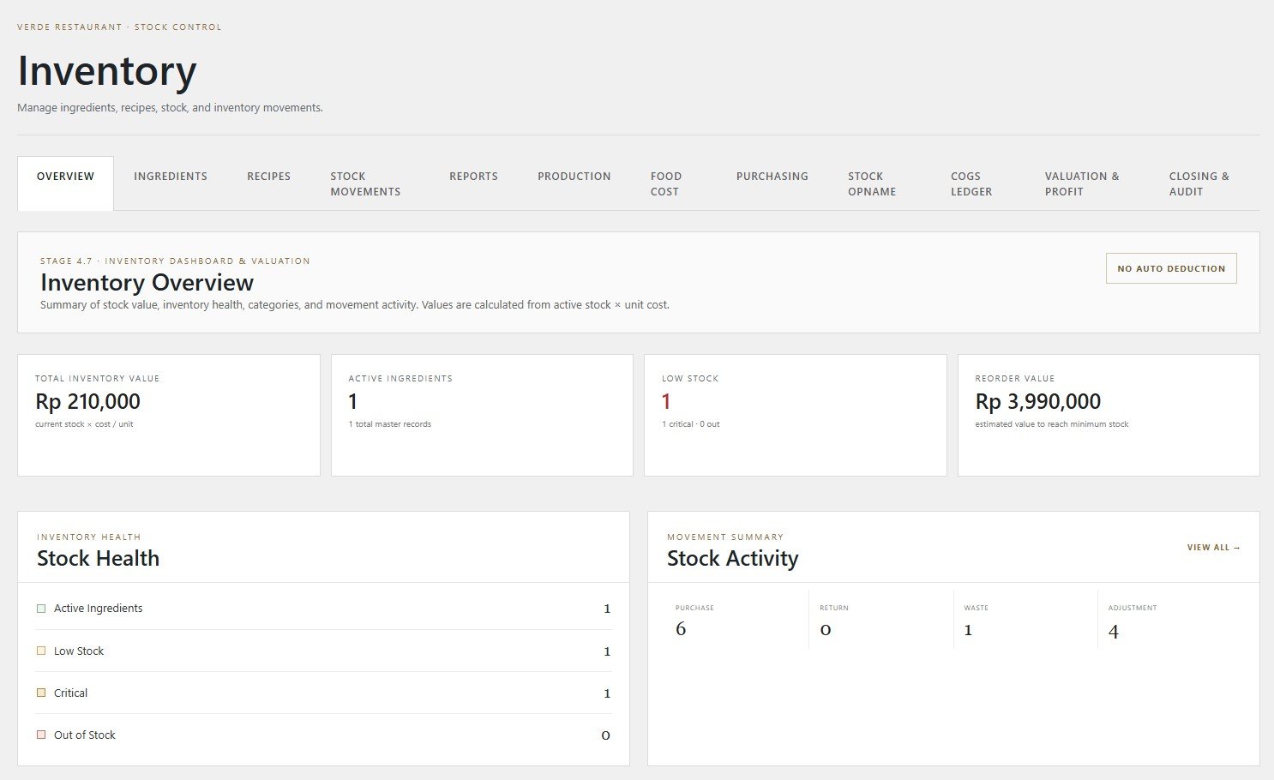This screenshot has height=780, width=1274.
Task: Click the Verde Restaurant Stock Control breadcrumb
Action: click(x=119, y=27)
